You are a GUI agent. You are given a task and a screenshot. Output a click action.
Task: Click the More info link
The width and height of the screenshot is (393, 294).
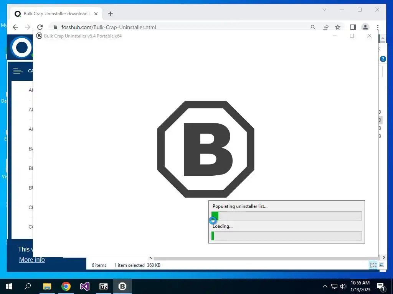pyautogui.click(x=32, y=260)
